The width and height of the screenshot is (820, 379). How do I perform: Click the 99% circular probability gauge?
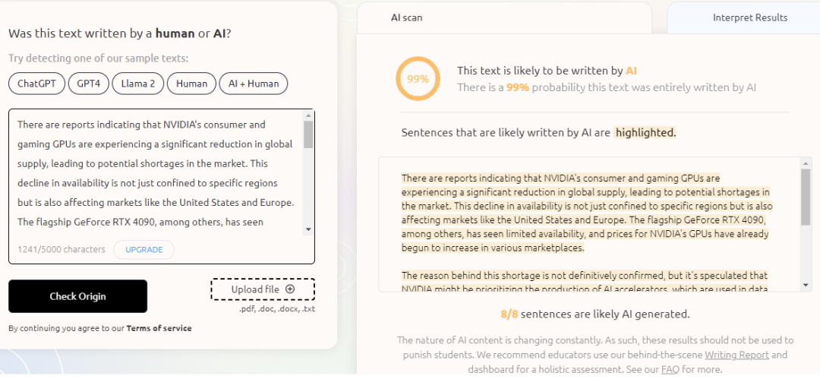(418, 78)
